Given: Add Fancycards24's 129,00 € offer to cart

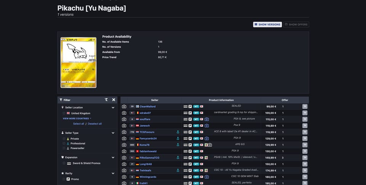Looking at the screenshot, I should [305, 139].
